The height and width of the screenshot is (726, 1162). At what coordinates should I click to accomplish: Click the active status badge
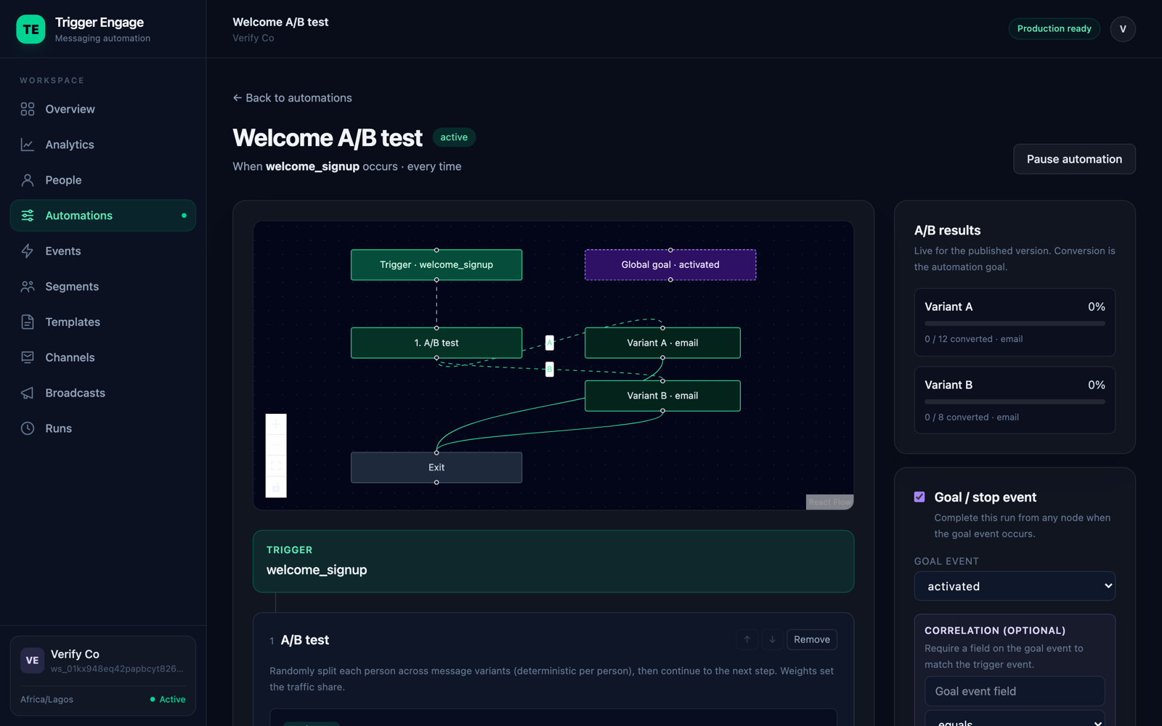[x=454, y=137]
